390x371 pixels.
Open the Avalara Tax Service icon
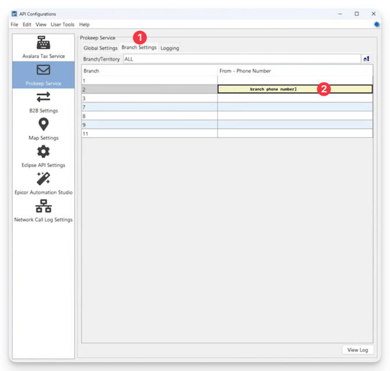43,43
